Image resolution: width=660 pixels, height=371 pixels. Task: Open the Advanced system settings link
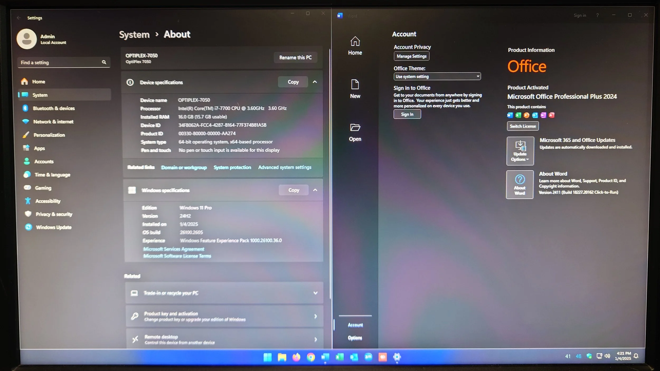pyautogui.click(x=285, y=167)
